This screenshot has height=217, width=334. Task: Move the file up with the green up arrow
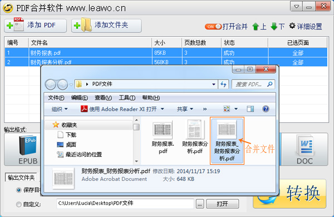point(256,27)
